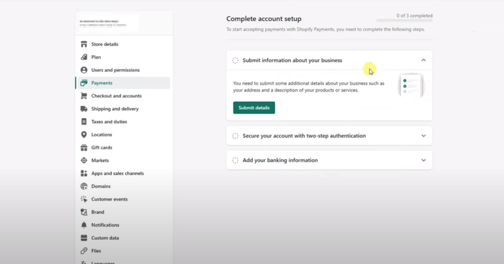This screenshot has height=264, width=504.
Task: Open the Payments settings menu item
Action: [102, 83]
